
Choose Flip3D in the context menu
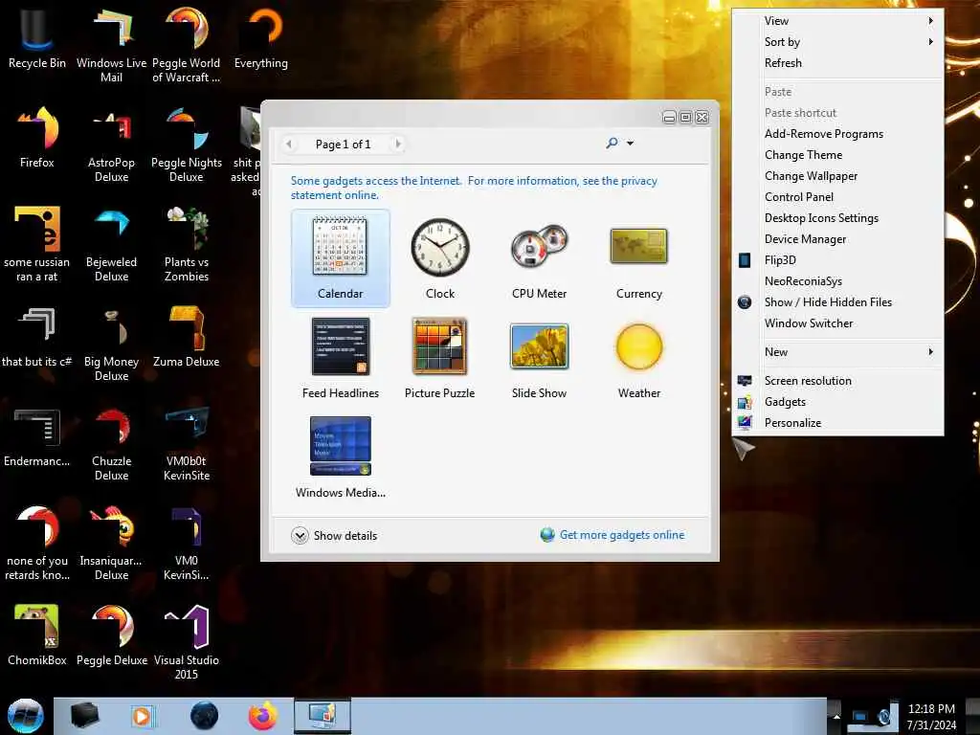(x=837, y=260)
